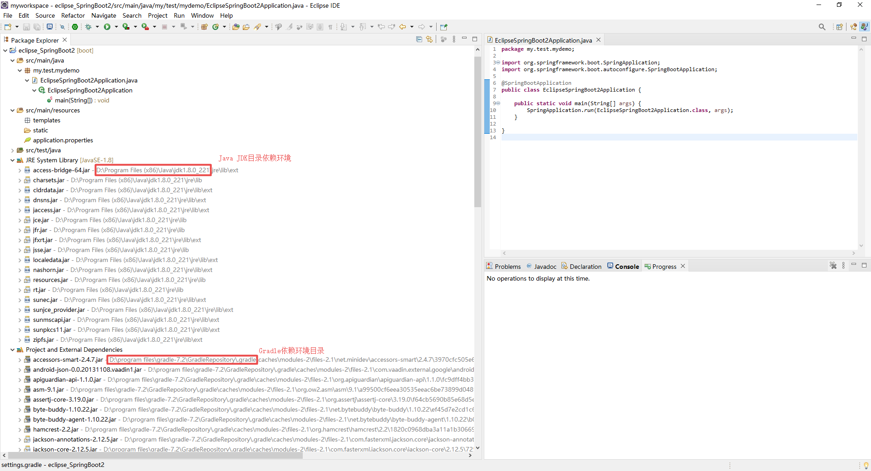This screenshot has height=471, width=871.
Task: Open the Back history dropdown arrow
Action: [x=412, y=27]
